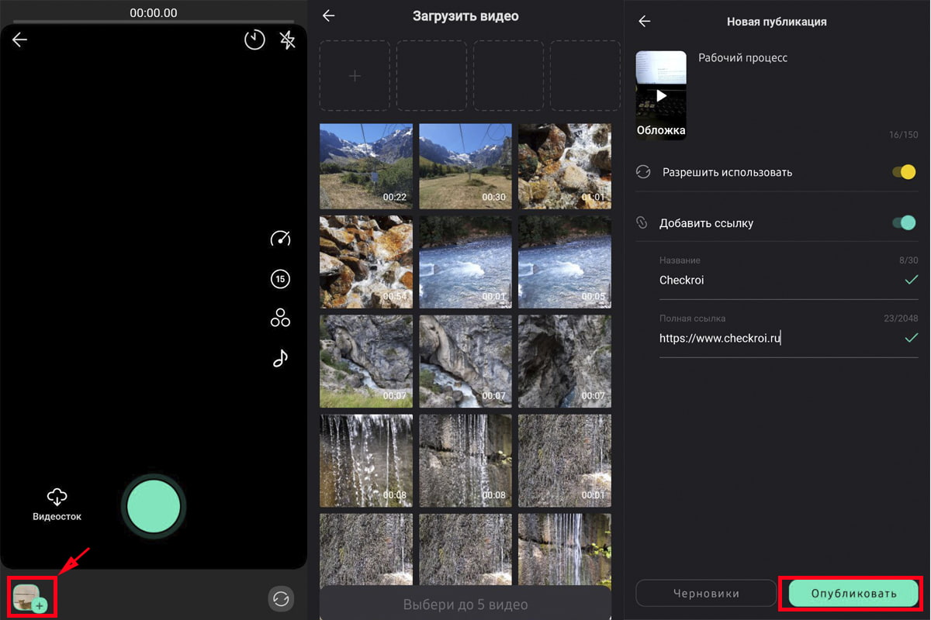Choose the 01:01 rocky waterfall video

coord(564,166)
